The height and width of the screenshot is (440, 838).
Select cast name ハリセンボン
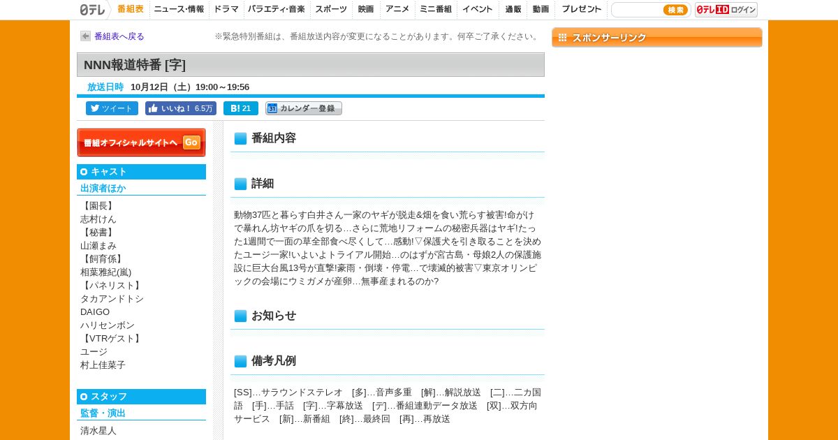(108, 325)
